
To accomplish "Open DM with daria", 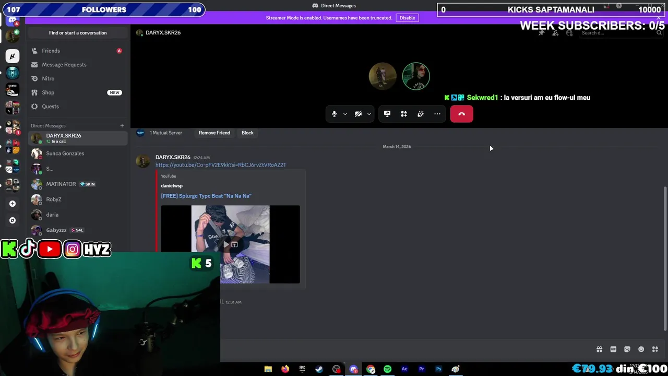I will tap(78, 215).
